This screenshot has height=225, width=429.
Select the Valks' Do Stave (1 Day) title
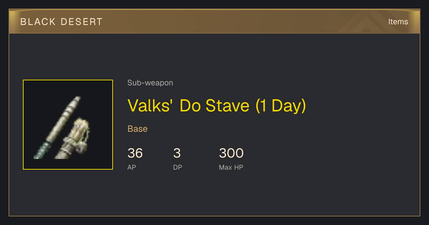(x=217, y=105)
